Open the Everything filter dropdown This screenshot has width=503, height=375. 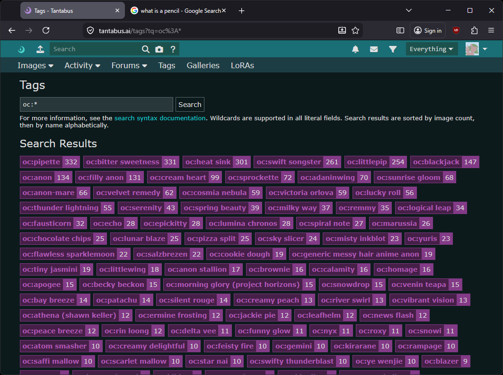point(432,49)
